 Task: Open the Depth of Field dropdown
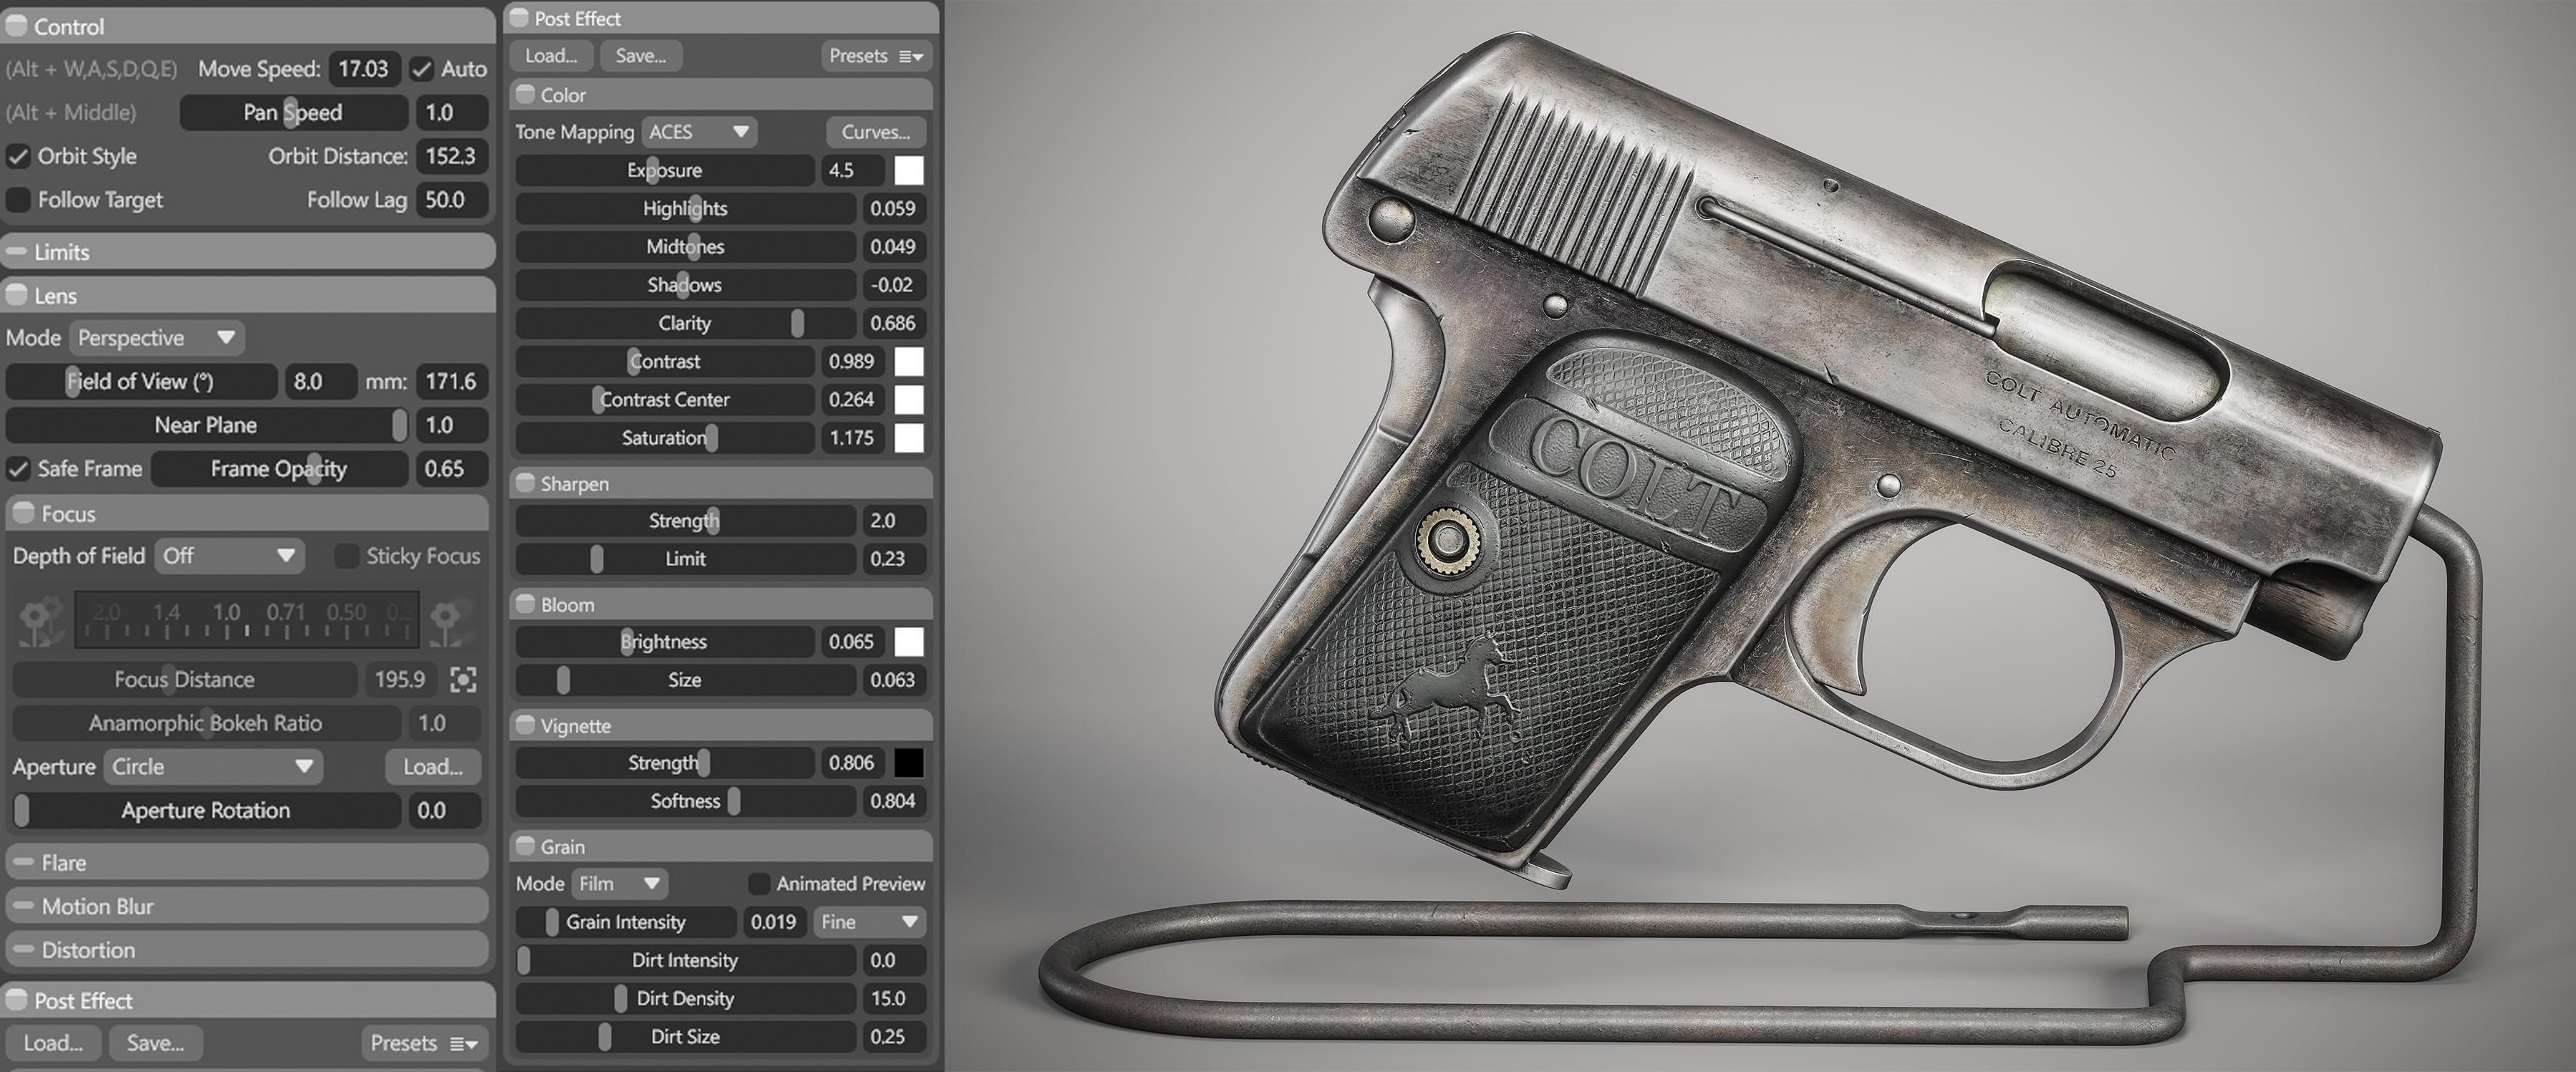(229, 556)
